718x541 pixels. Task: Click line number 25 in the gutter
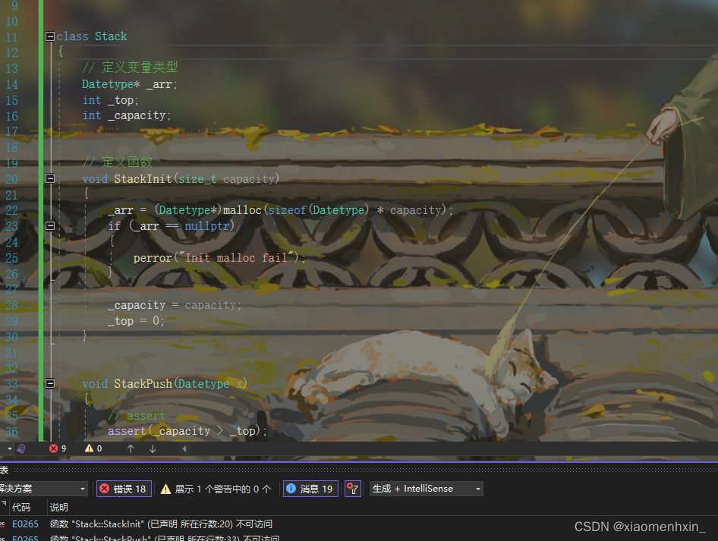11,258
